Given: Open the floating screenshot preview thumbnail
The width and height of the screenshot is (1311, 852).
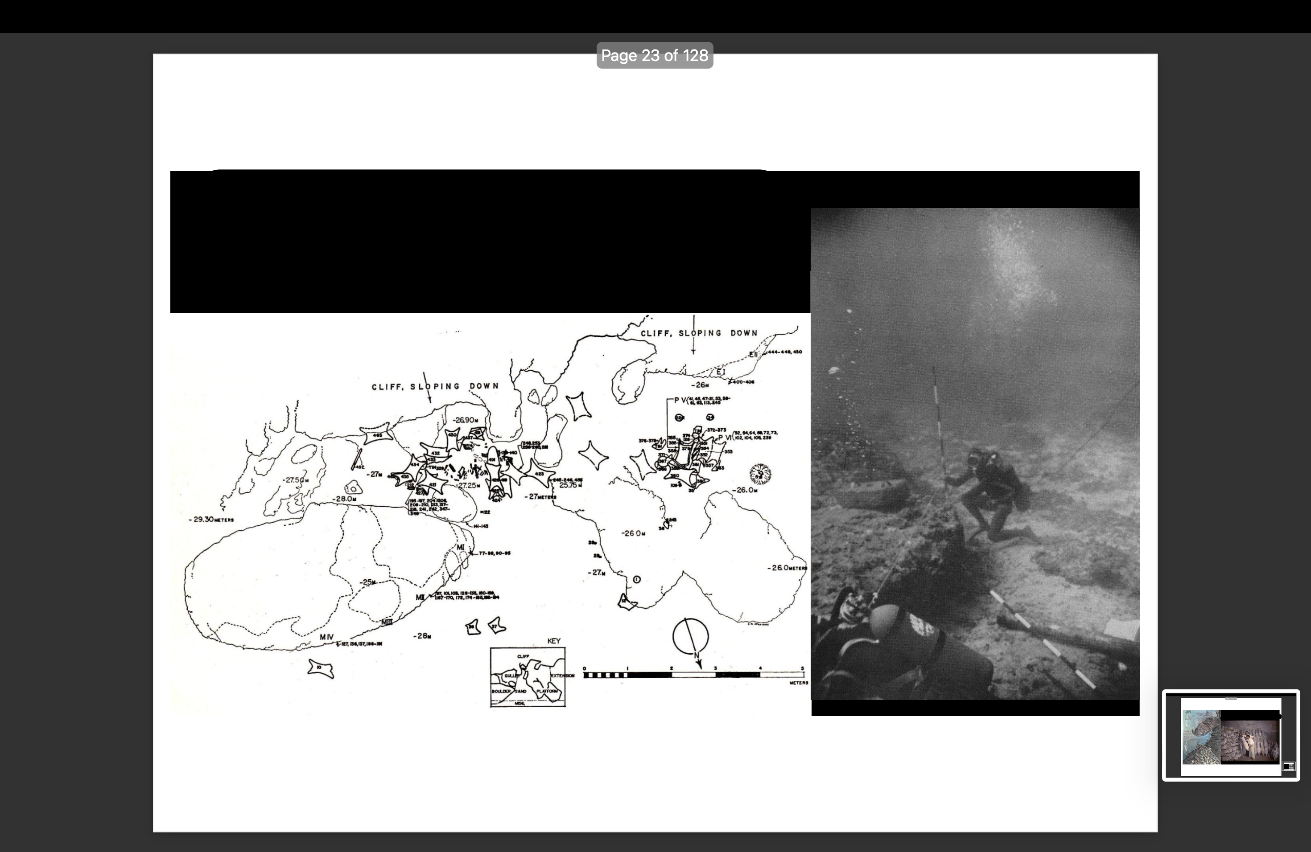Looking at the screenshot, I should [1231, 735].
